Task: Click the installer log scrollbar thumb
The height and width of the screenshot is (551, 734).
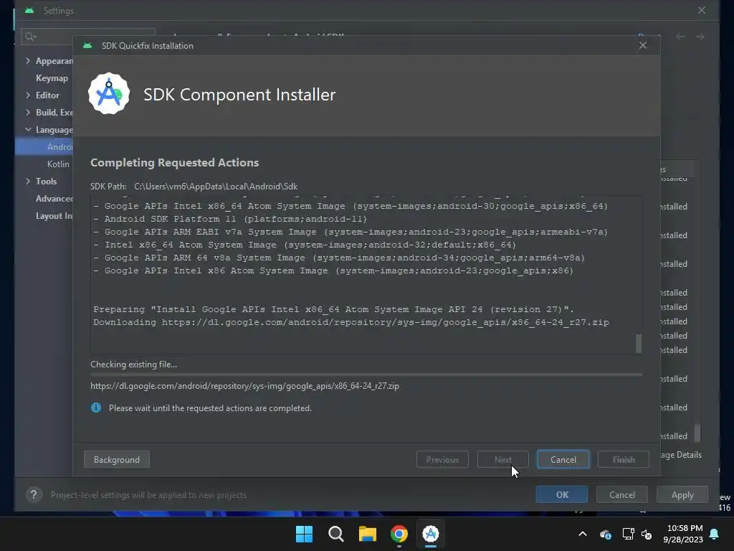Action: tap(639, 344)
